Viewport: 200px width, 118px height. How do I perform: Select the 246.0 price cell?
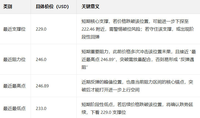pyautogui.click(x=53, y=59)
